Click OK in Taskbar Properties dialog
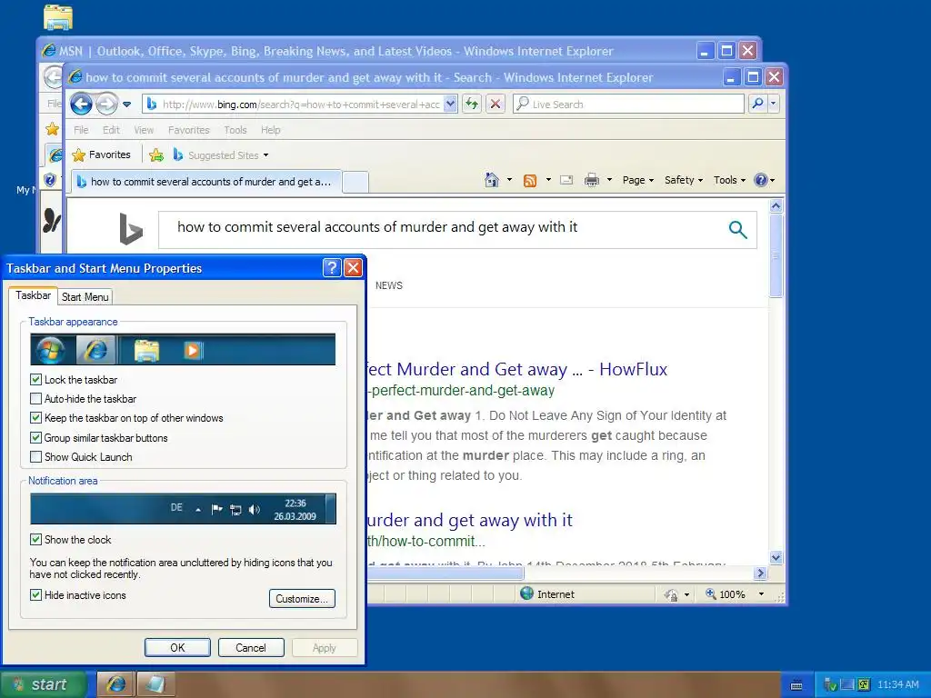Image resolution: width=931 pixels, height=698 pixels. click(x=177, y=647)
